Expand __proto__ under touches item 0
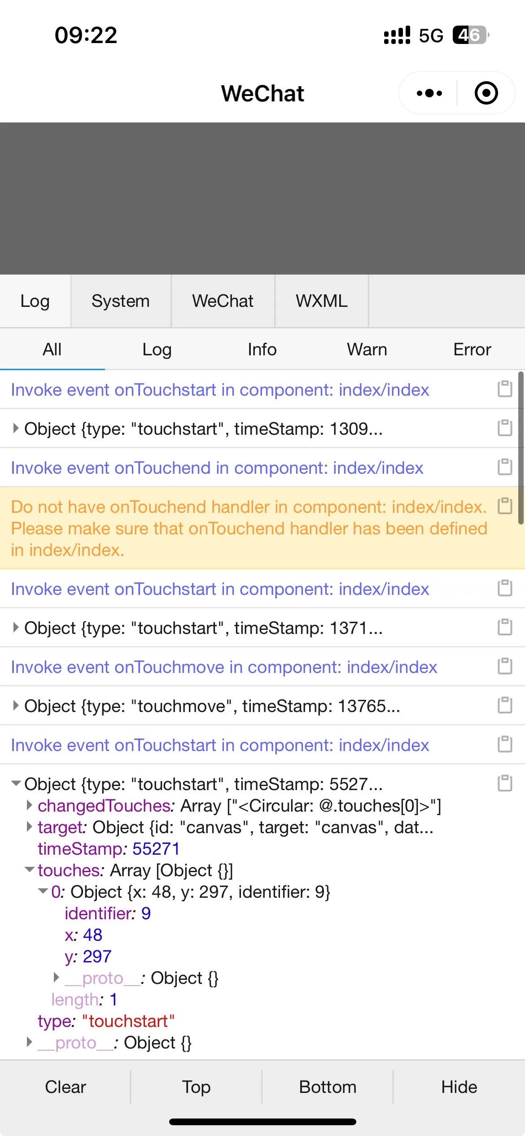 (56, 978)
